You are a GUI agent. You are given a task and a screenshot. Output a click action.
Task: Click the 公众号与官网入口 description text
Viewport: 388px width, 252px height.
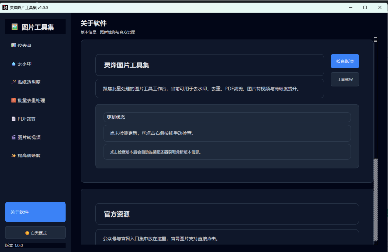click(x=161, y=239)
